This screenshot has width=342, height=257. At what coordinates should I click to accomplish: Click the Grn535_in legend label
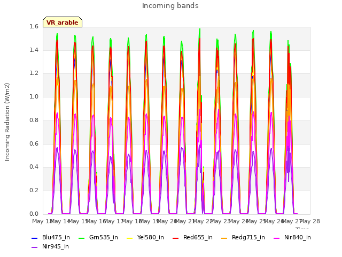click(104, 237)
